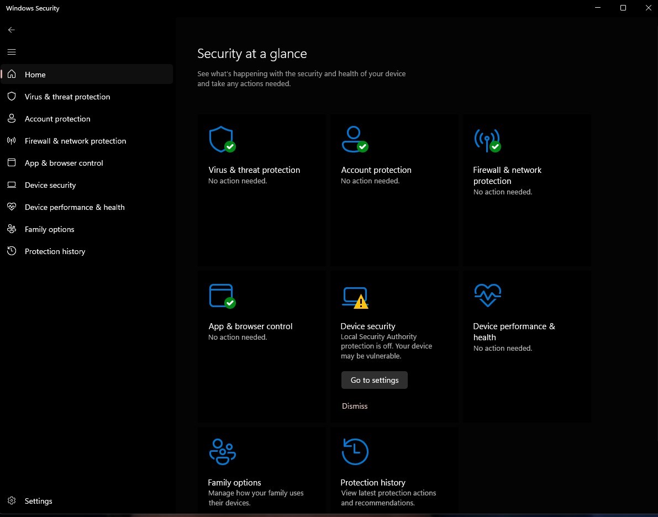Viewport: 658px width, 517px height.
Task: Click the Family options people icon in sidebar
Action: (x=12, y=229)
